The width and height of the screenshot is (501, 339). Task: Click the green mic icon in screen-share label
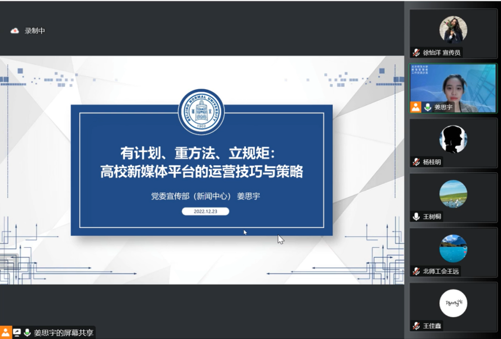(x=27, y=333)
